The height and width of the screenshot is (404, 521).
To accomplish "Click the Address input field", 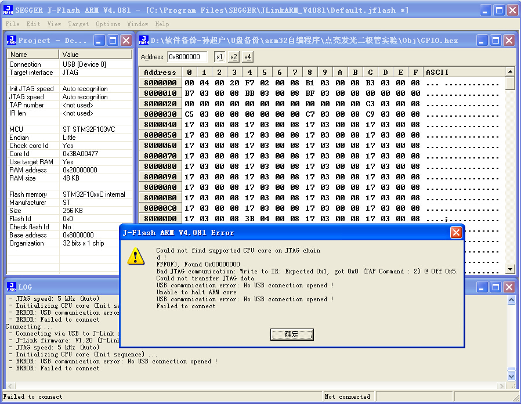I will 187,57.
